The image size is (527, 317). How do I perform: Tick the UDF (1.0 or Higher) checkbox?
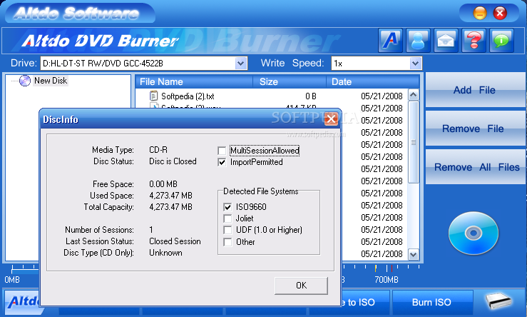(227, 230)
